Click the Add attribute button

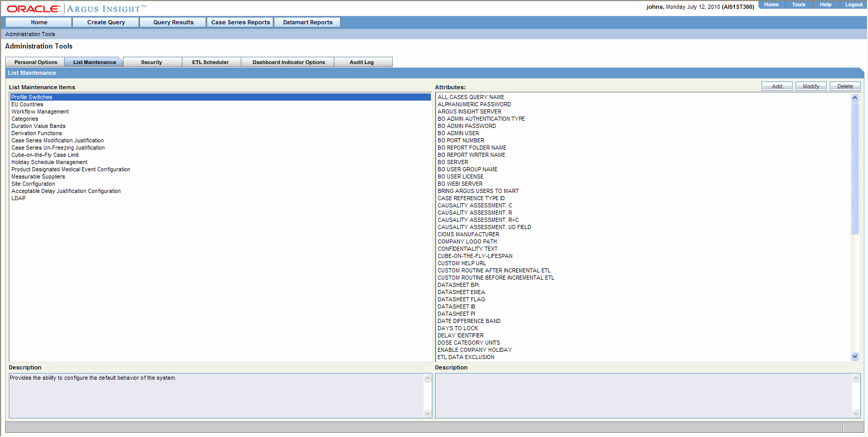[x=777, y=86]
